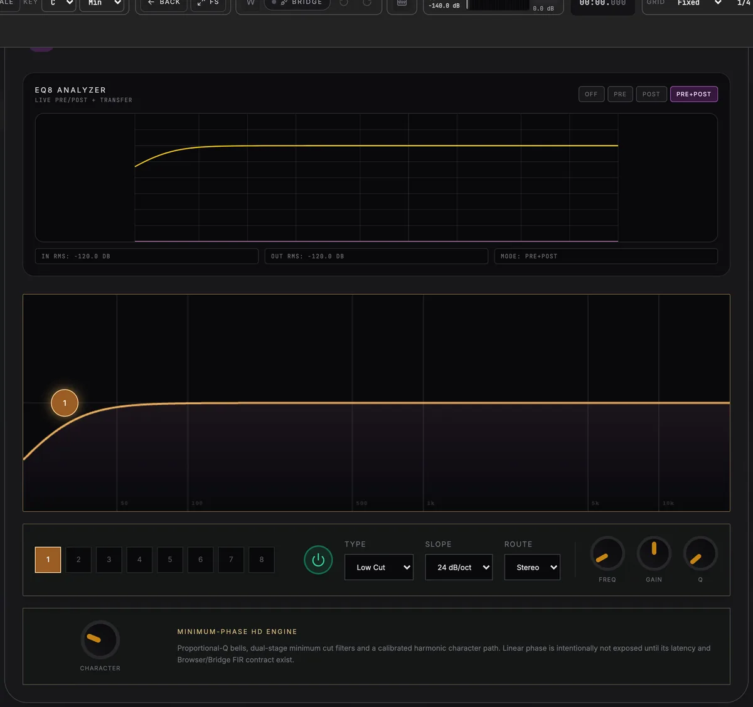Viewport: 753px width, 707px height.
Task: Select EQ band 1 button
Action: click(48, 560)
